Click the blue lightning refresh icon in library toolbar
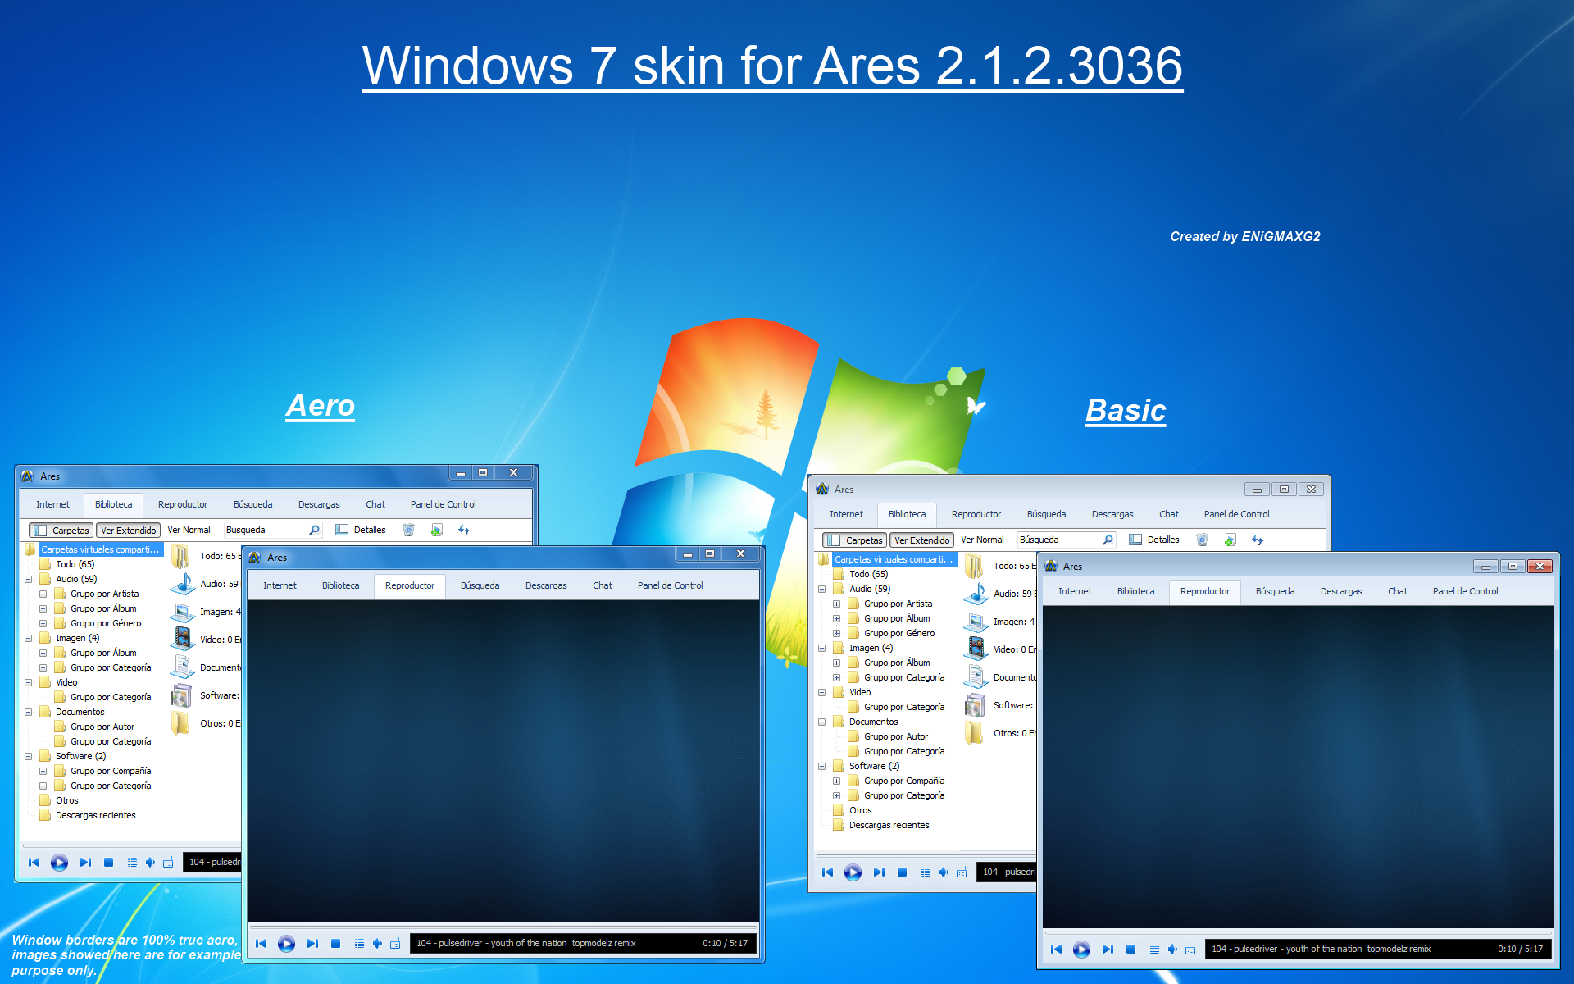Viewport: 1574px width, 984px height. [464, 530]
